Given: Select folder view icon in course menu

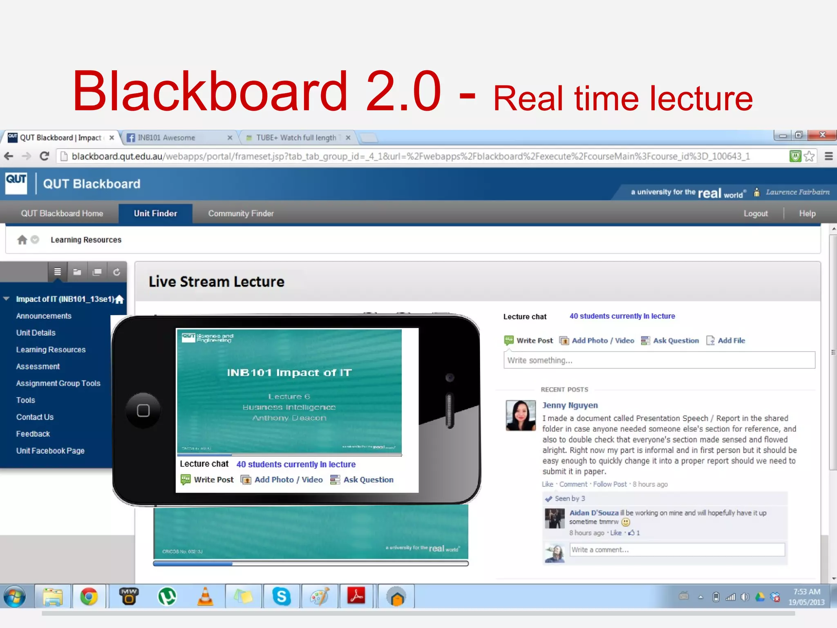Looking at the screenshot, I should [77, 271].
